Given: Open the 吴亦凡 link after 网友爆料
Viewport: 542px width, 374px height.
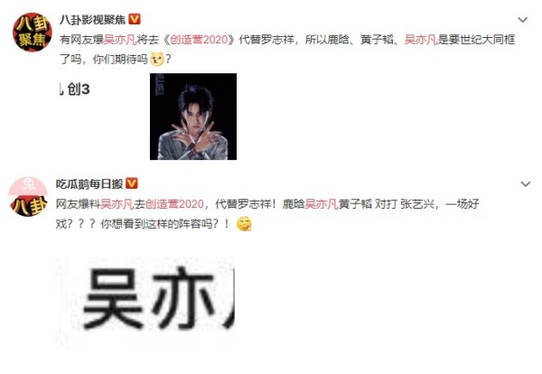Looking at the screenshot, I should click(117, 204).
